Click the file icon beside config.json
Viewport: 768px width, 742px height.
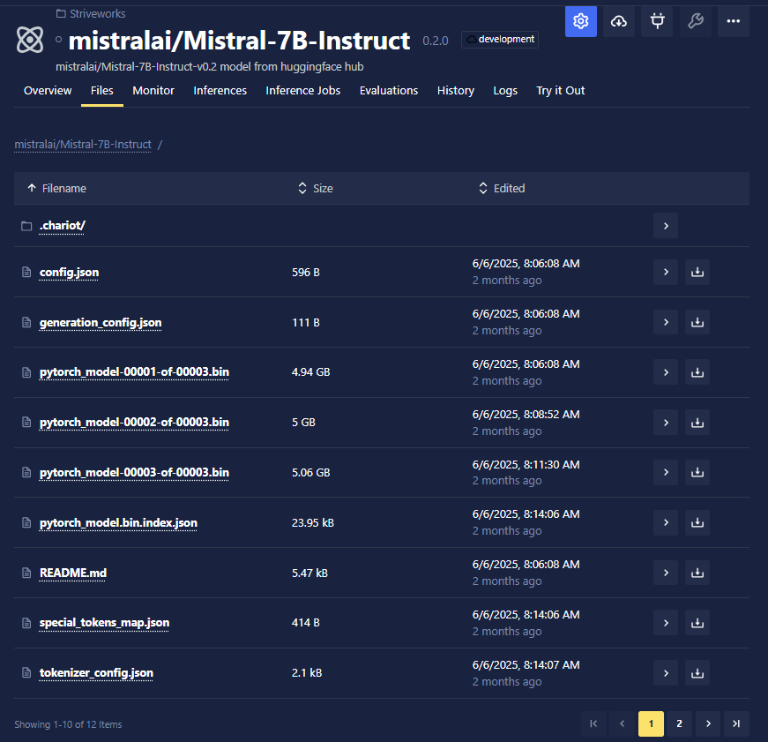point(26,272)
